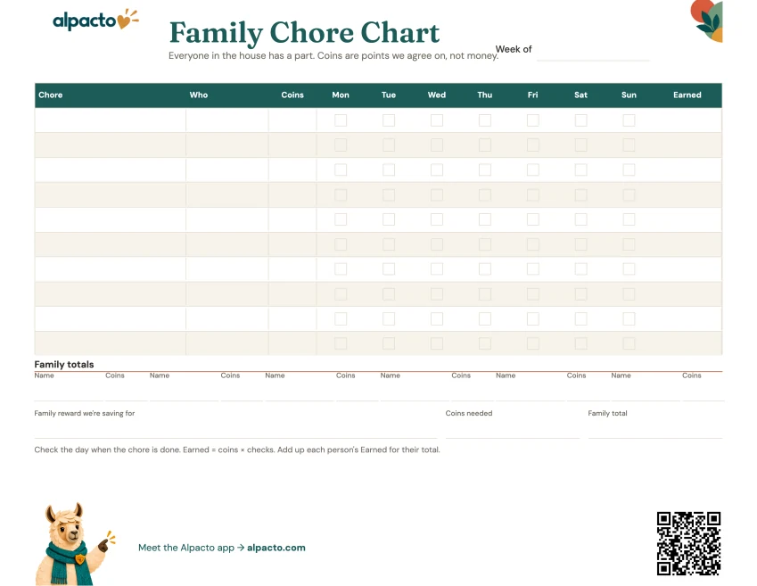This screenshot has height=586, width=757.
Task: Click the 'Tue' column header
Action: 389,95
